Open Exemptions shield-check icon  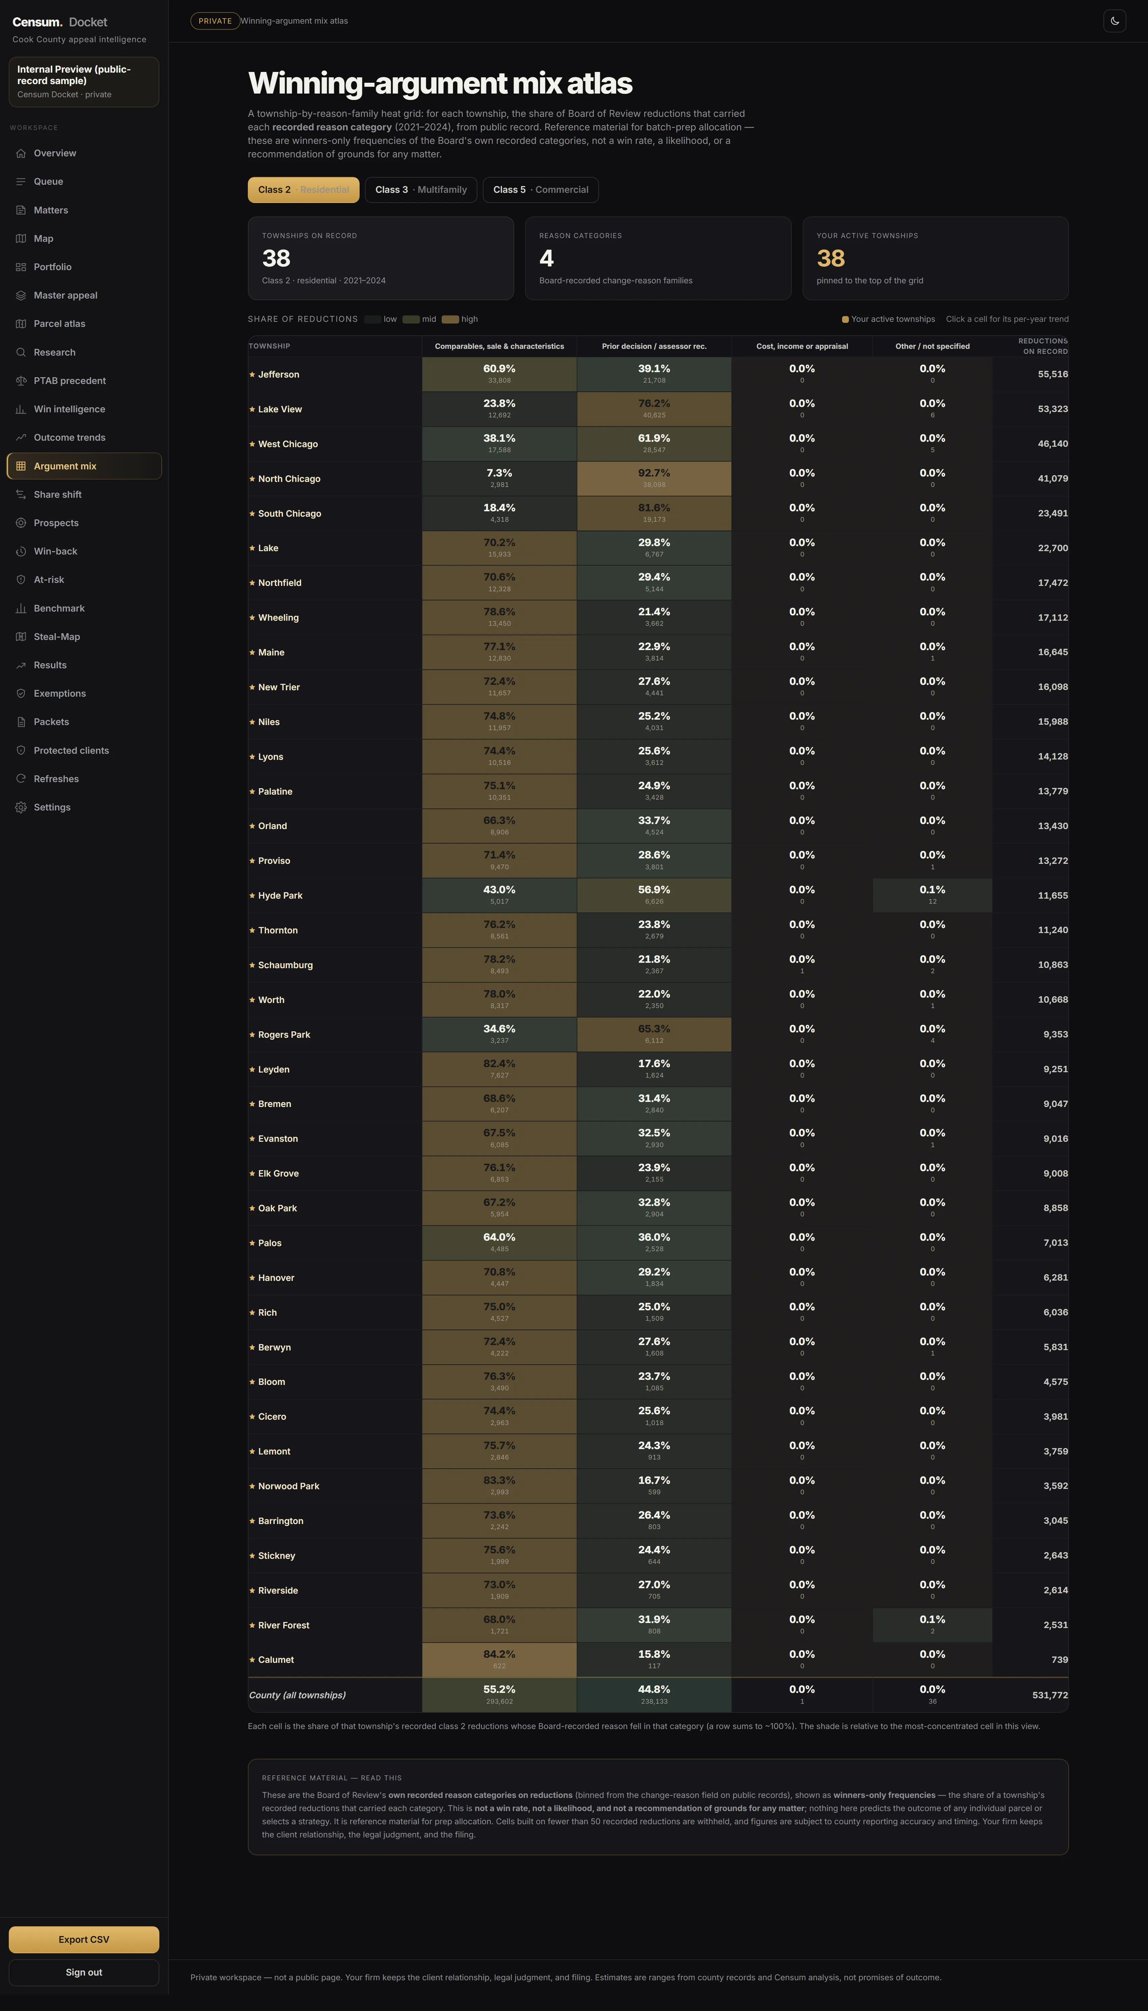pos(21,694)
